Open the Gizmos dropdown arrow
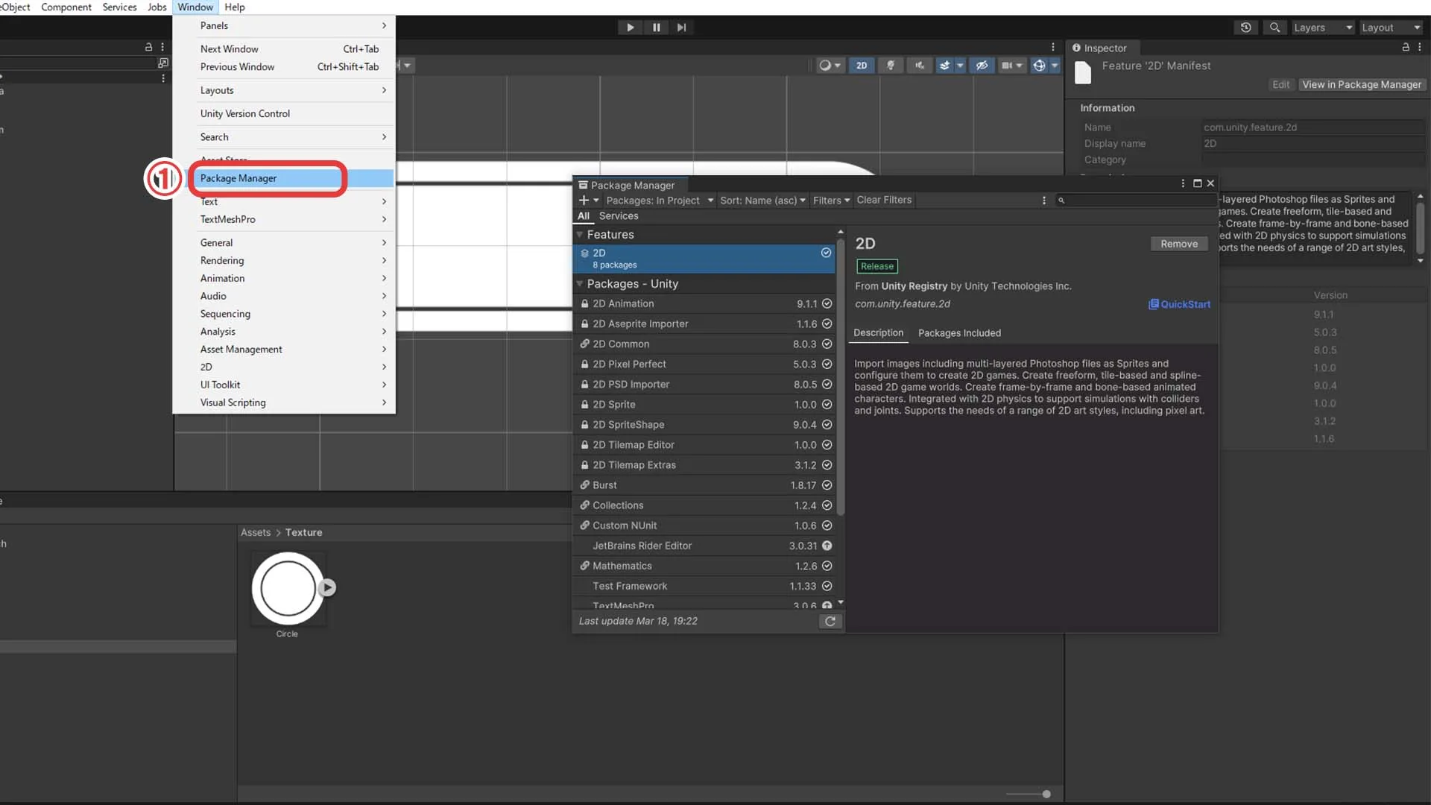The image size is (1431, 805). 1055,66
